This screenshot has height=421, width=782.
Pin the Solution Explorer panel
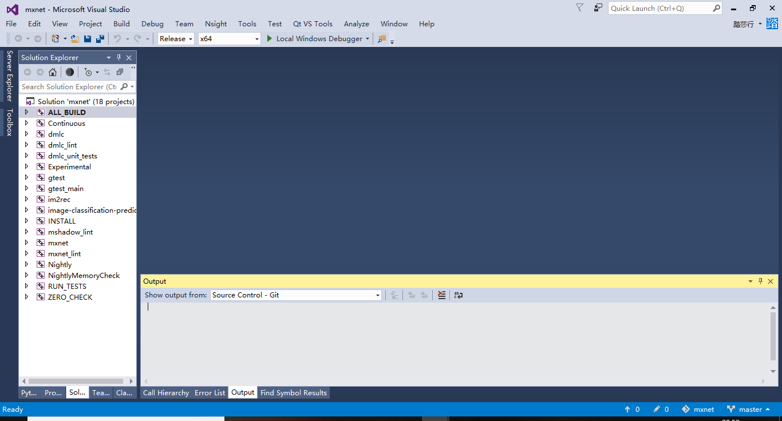tap(119, 57)
